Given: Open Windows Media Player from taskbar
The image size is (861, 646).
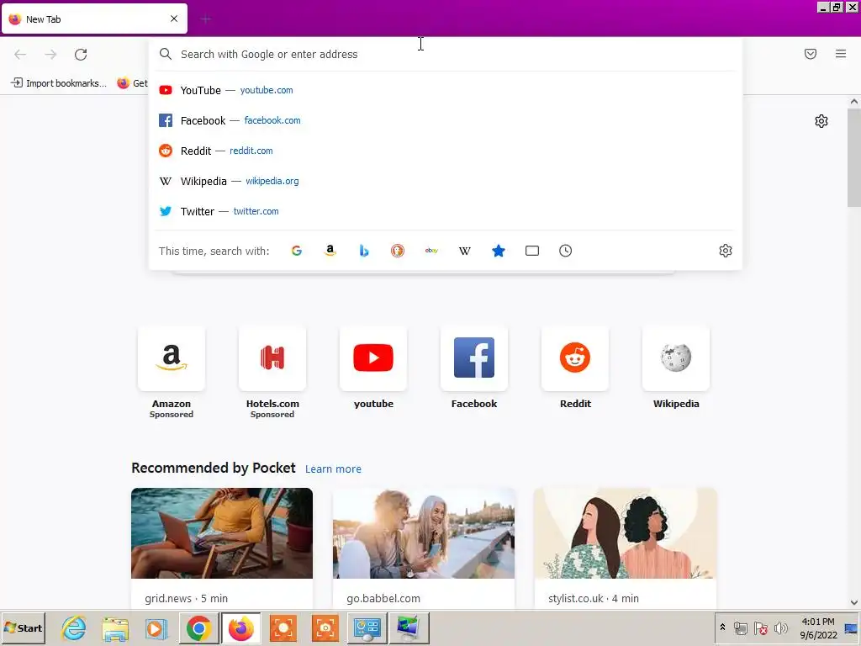Looking at the screenshot, I should [156, 628].
